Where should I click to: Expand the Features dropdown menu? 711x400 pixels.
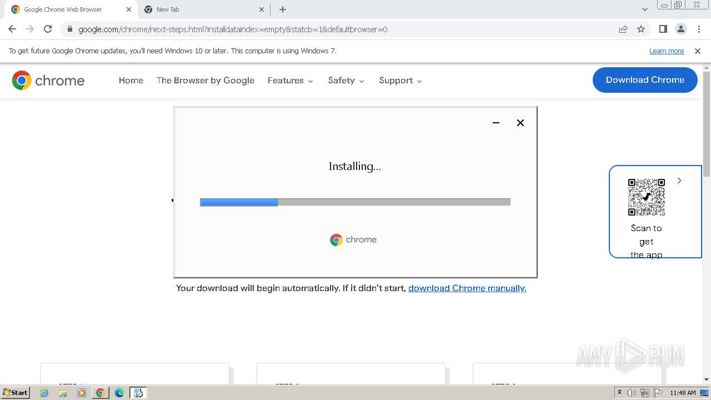click(291, 81)
